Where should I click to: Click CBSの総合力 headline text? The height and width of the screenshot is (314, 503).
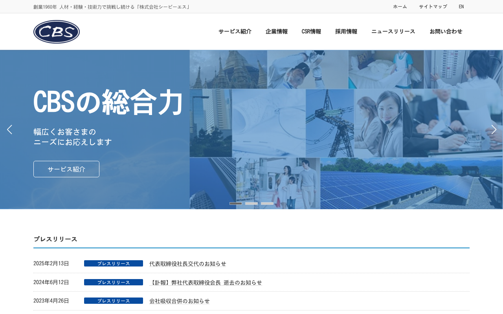pyautogui.click(x=108, y=102)
